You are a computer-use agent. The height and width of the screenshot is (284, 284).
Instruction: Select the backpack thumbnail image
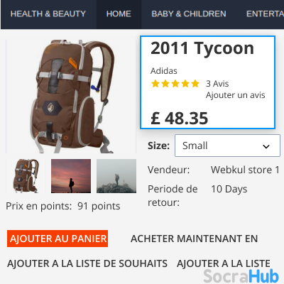click(x=26, y=176)
